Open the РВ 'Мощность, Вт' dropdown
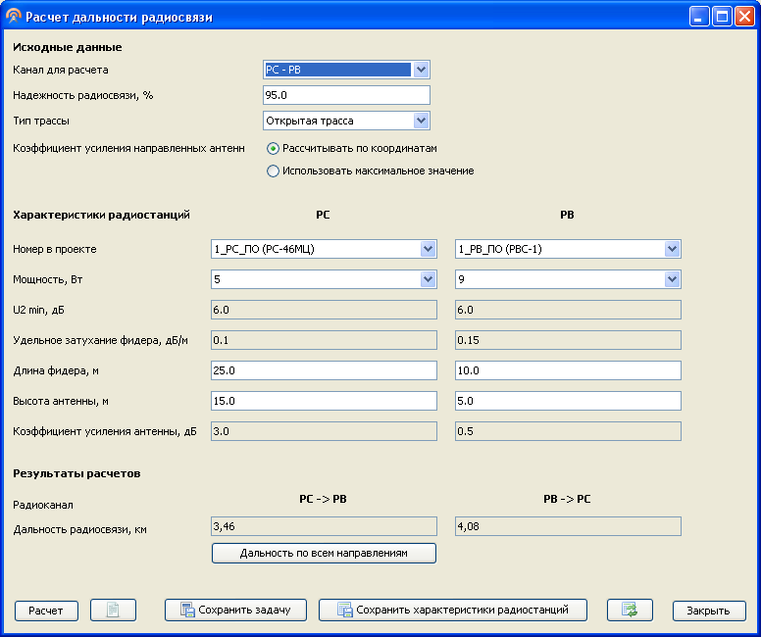 672,279
